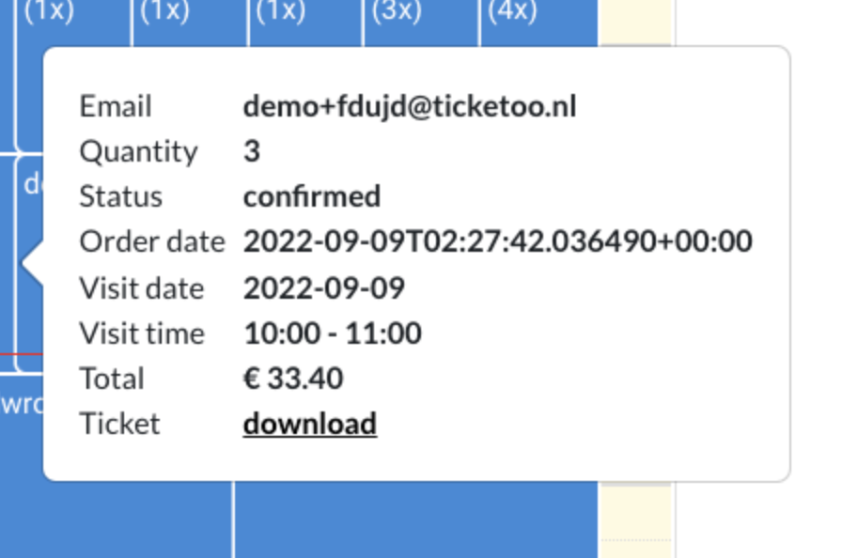Select the (1x) block beside (3x)

pos(304,21)
